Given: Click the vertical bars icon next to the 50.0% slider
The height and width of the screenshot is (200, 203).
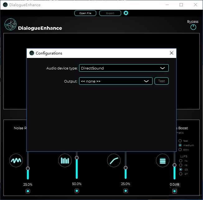Looking at the screenshot, I should click(65, 161).
